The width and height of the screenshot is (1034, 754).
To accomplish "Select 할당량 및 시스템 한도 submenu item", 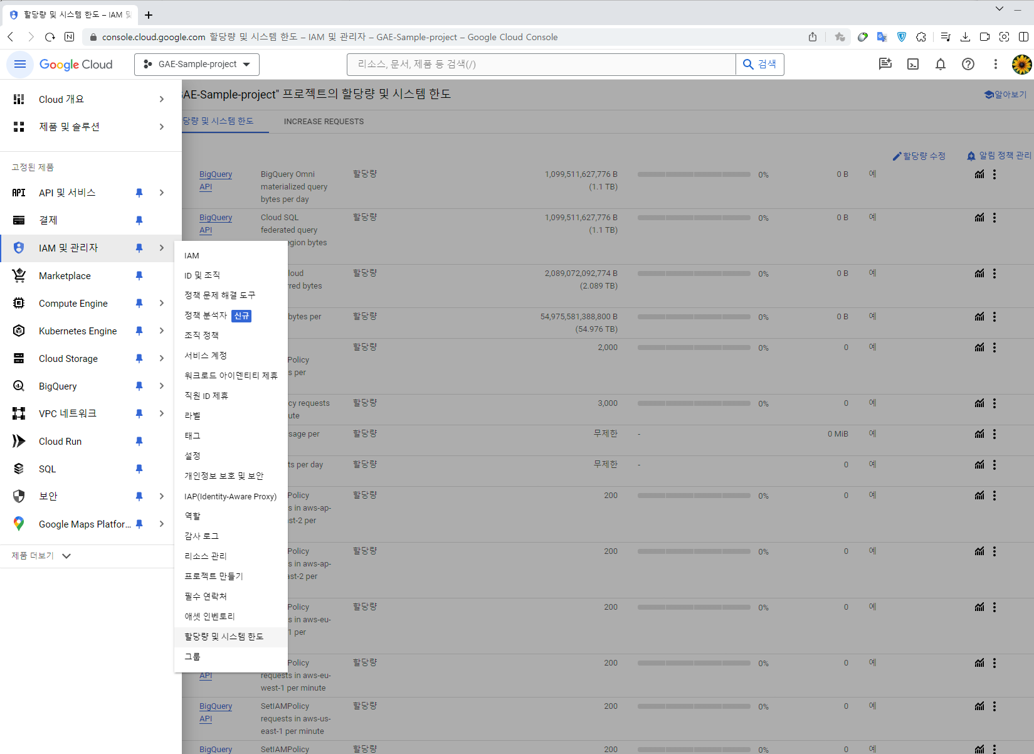I will coord(231,637).
